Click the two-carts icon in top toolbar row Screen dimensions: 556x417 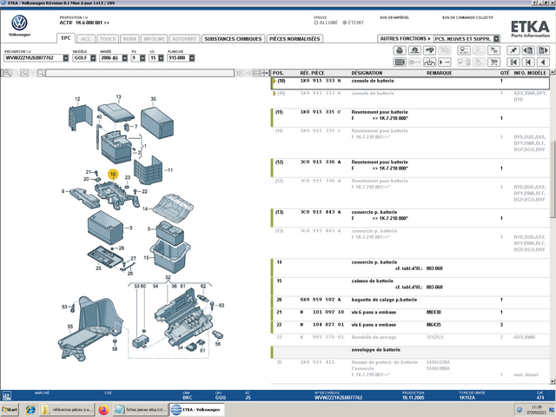pyautogui.click(x=493, y=50)
